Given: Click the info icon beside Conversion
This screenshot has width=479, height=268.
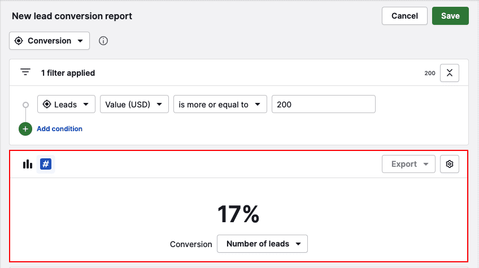Looking at the screenshot, I should 103,41.
